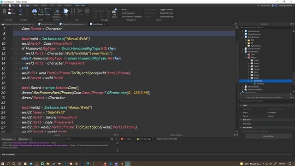Open Windows Start menu
Viewport: 295px width, 166px height.
coord(3,164)
